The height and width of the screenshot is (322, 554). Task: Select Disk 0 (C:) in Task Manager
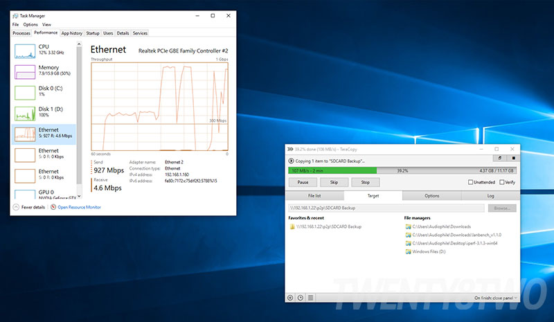(x=44, y=93)
